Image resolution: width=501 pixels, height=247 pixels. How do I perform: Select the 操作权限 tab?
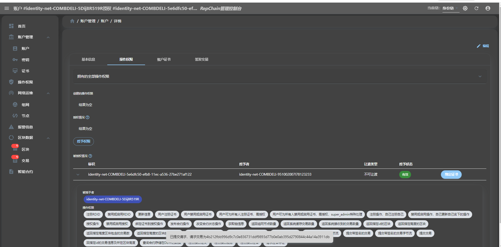(x=126, y=59)
